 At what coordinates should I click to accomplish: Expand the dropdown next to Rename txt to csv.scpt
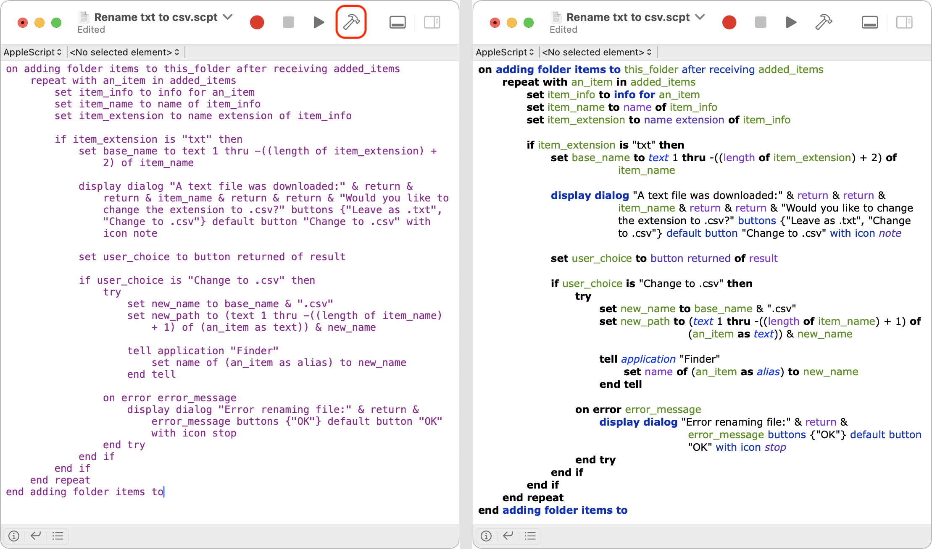[x=227, y=18]
